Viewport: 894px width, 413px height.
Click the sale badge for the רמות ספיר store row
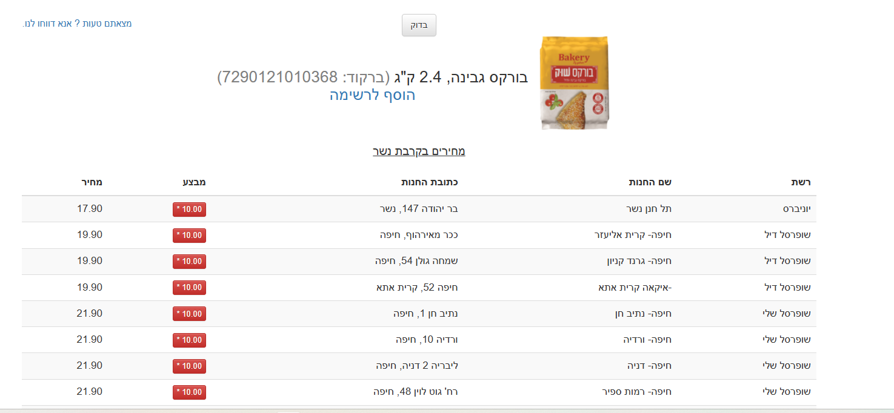click(x=188, y=392)
